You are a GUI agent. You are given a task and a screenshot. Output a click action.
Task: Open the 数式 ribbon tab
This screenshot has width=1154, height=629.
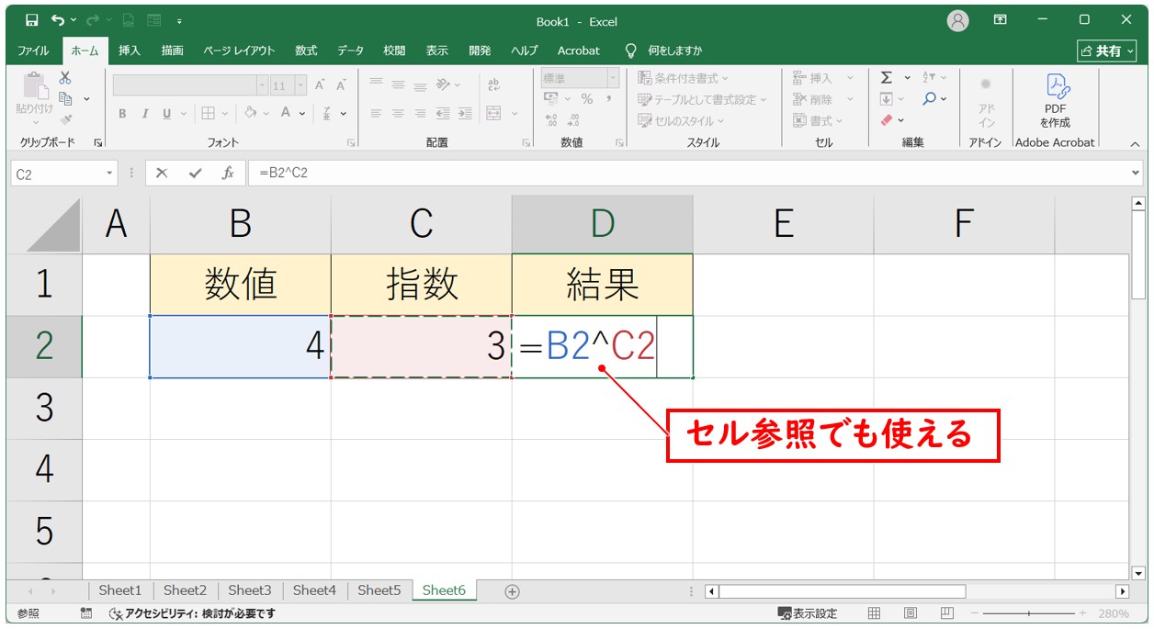coord(305,51)
